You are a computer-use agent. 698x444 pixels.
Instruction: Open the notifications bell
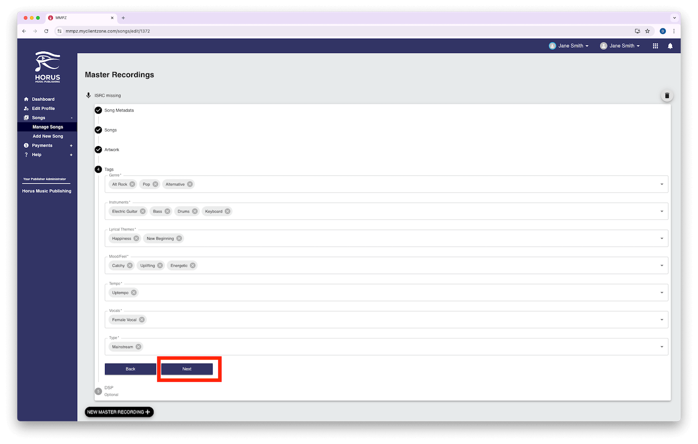point(670,46)
